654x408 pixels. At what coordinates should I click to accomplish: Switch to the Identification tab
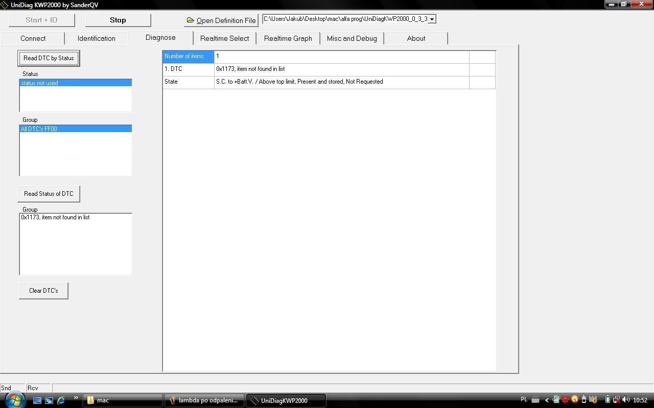[96, 38]
